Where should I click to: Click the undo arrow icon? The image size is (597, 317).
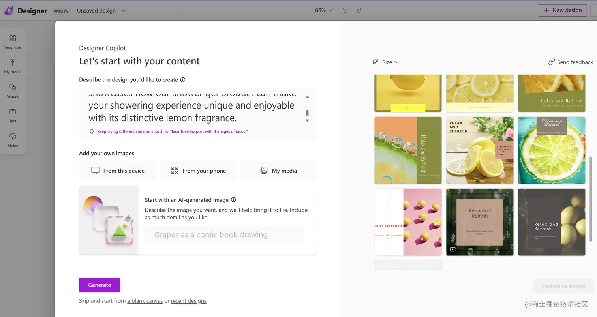coord(345,11)
